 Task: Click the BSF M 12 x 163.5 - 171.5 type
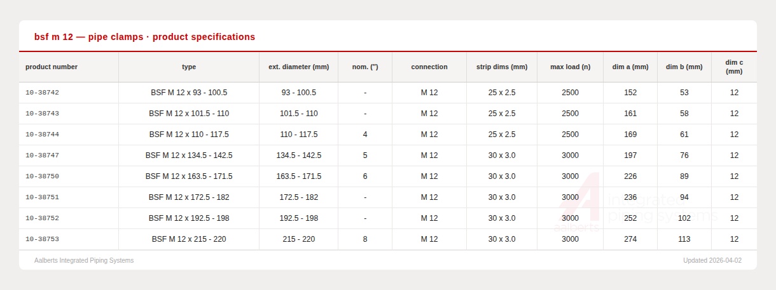point(189,176)
